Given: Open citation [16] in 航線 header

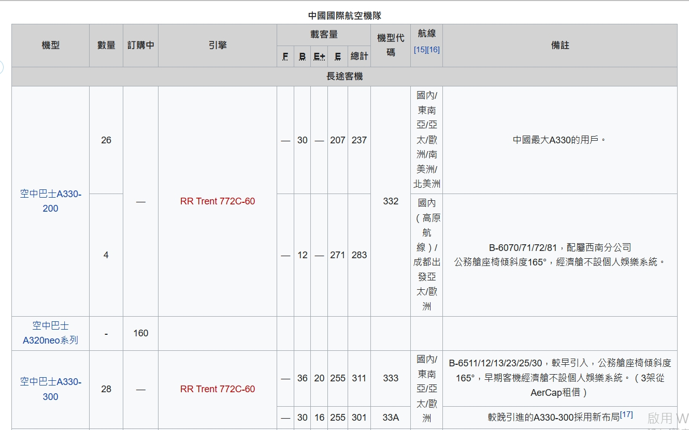Looking at the screenshot, I should [433, 50].
